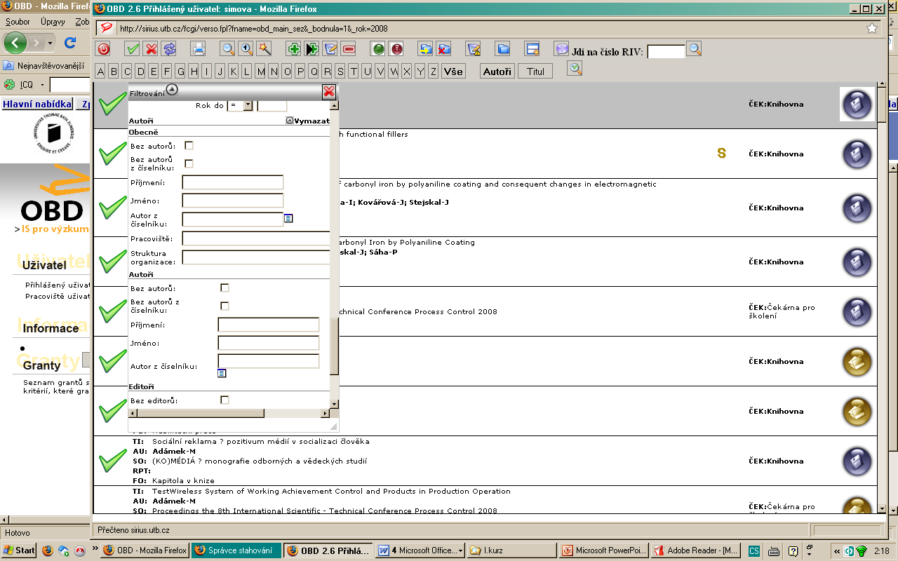This screenshot has height=561, width=898.
Task: Click the note with warning sign icon
Action: [474, 49]
